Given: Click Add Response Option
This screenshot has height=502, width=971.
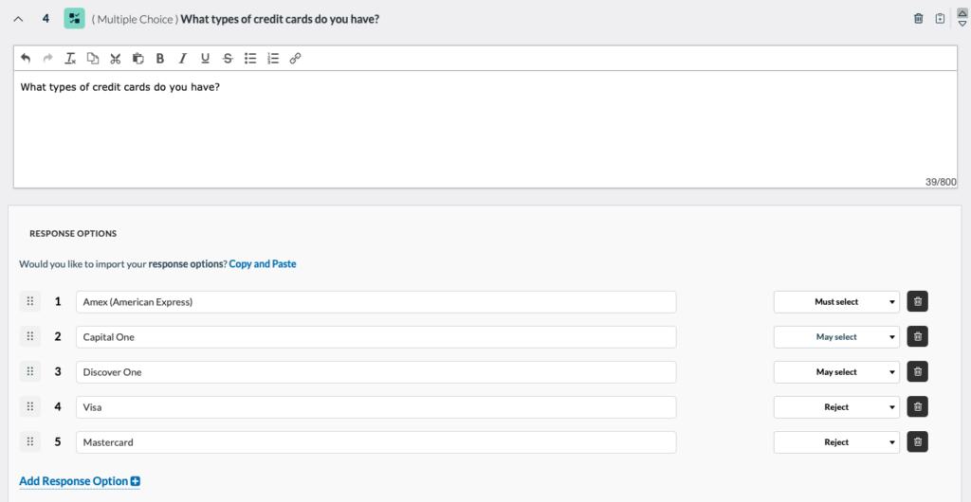Looking at the screenshot, I should pos(80,481).
